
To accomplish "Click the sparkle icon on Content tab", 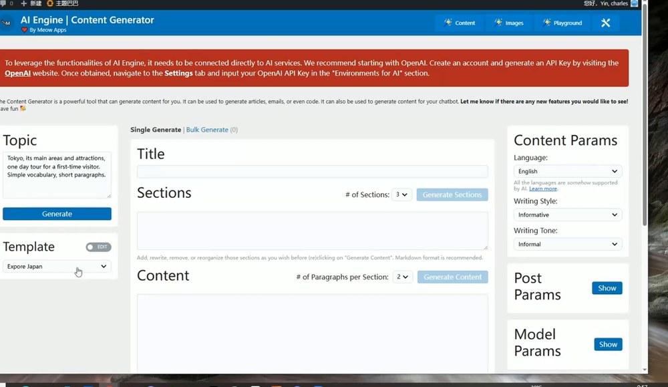I will click(448, 23).
